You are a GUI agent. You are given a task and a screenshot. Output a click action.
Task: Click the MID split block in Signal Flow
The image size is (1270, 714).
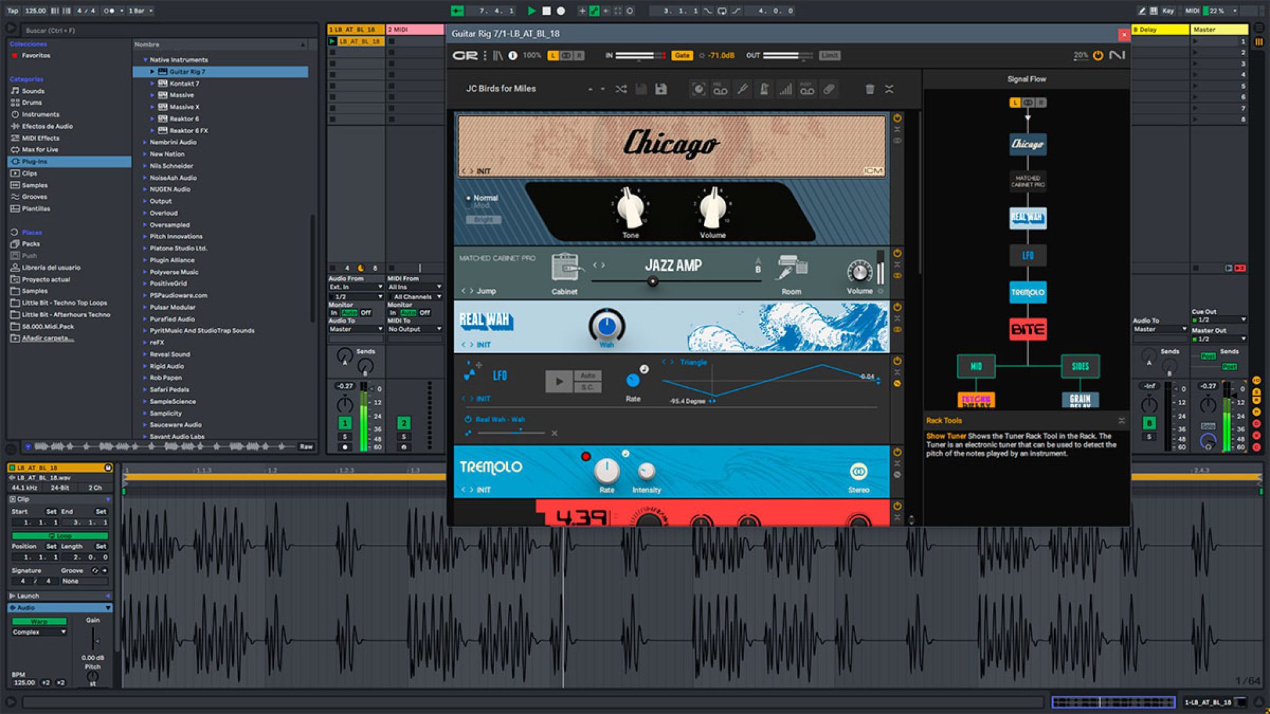tap(976, 366)
